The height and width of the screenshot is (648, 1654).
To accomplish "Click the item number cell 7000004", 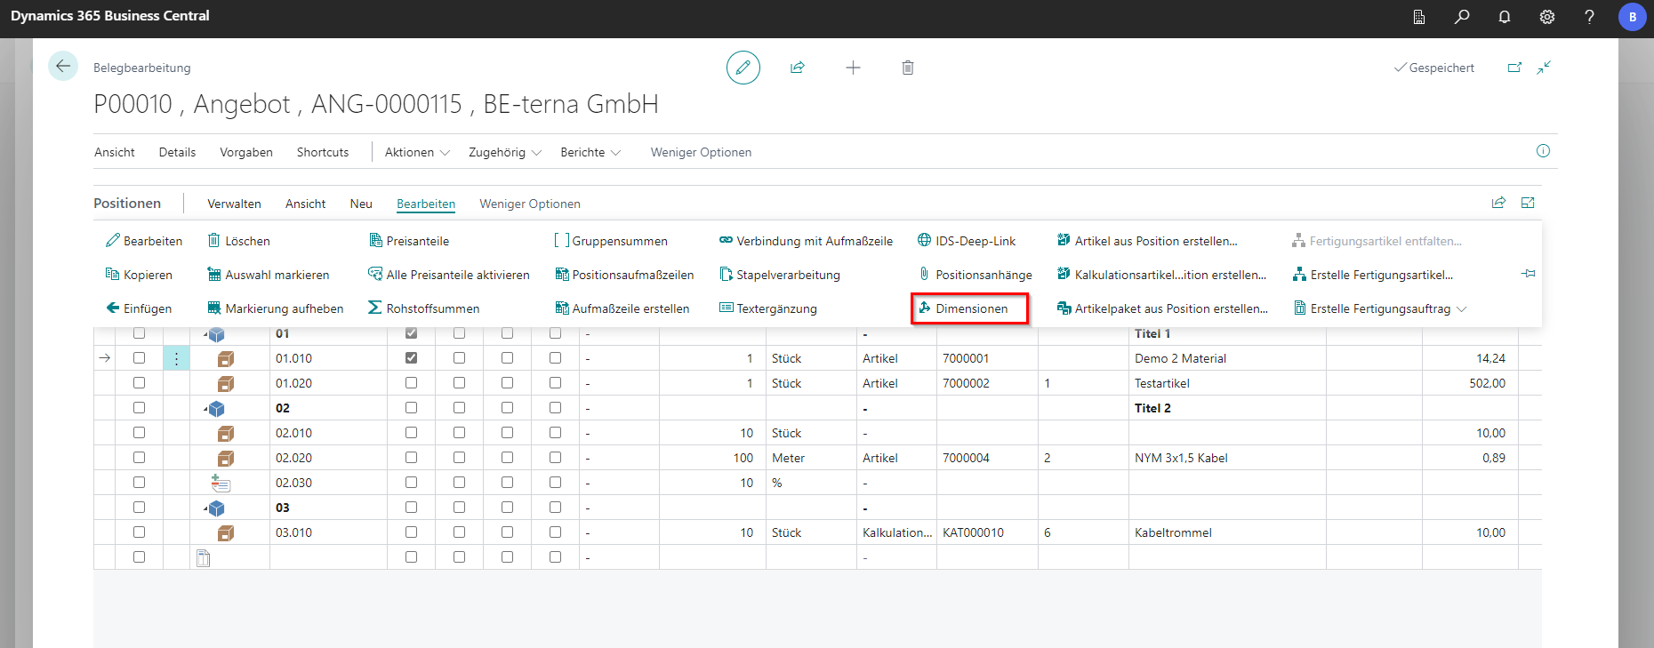I will 966,458.
